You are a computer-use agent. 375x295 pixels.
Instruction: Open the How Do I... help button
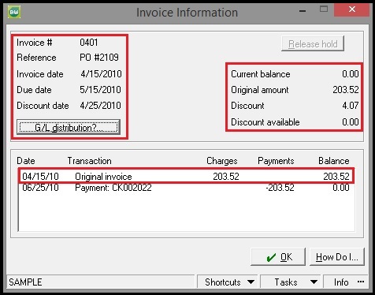click(x=337, y=257)
